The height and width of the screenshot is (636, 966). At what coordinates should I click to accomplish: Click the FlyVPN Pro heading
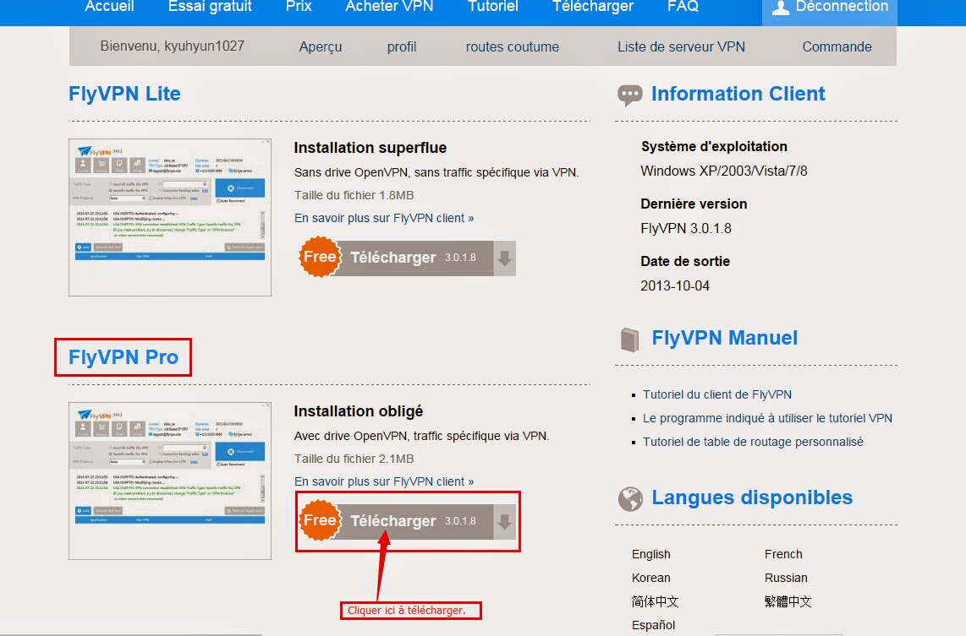click(123, 357)
